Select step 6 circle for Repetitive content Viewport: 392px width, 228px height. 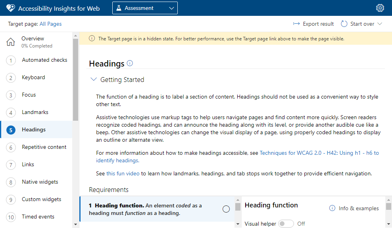(x=11, y=147)
